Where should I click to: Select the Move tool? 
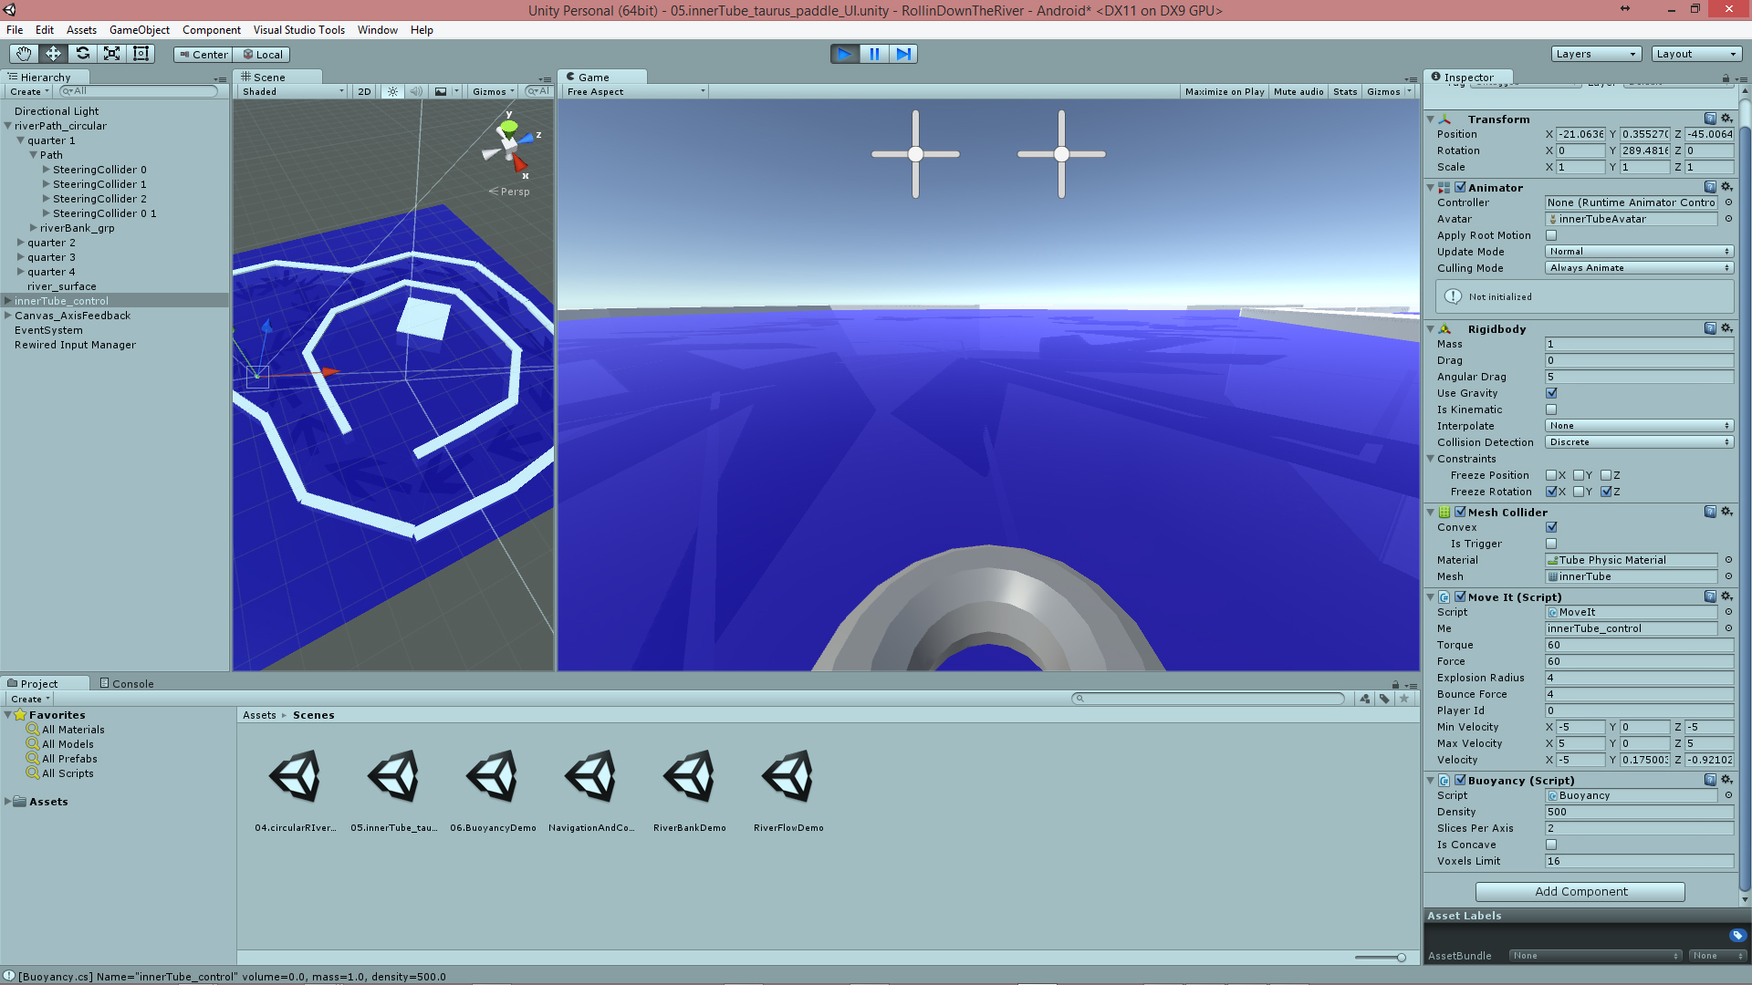[x=53, y=54]
